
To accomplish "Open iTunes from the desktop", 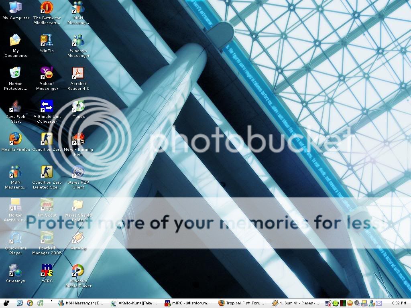I will [78, 106].
